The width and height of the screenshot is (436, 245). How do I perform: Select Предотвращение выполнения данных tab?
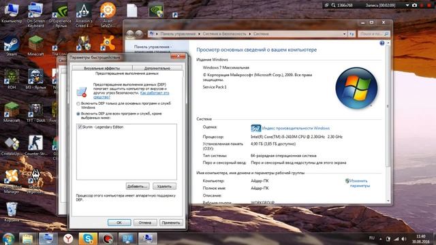pyautogui.click(x=127, y=73)
